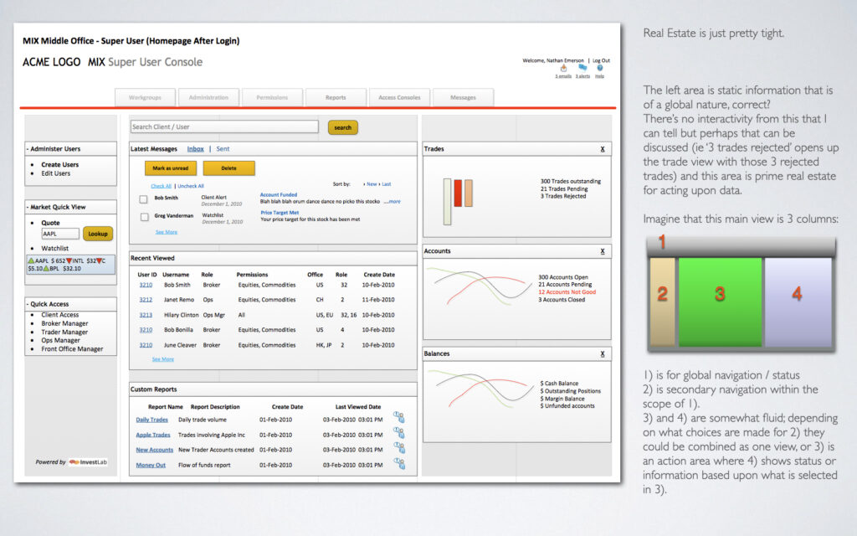Collapse the Market Quick View section
The width and height of the screenshot is (857, 536).
point(28,207)
